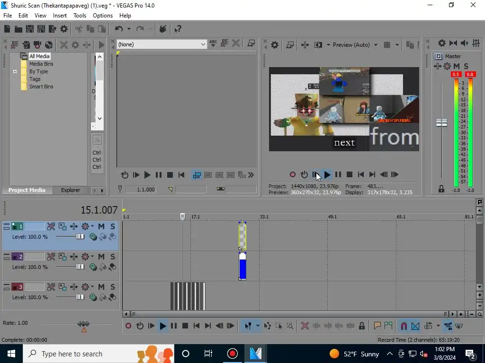
Task: Delete selection with the red X in timeline toolbar
Action: coord(305,326)
